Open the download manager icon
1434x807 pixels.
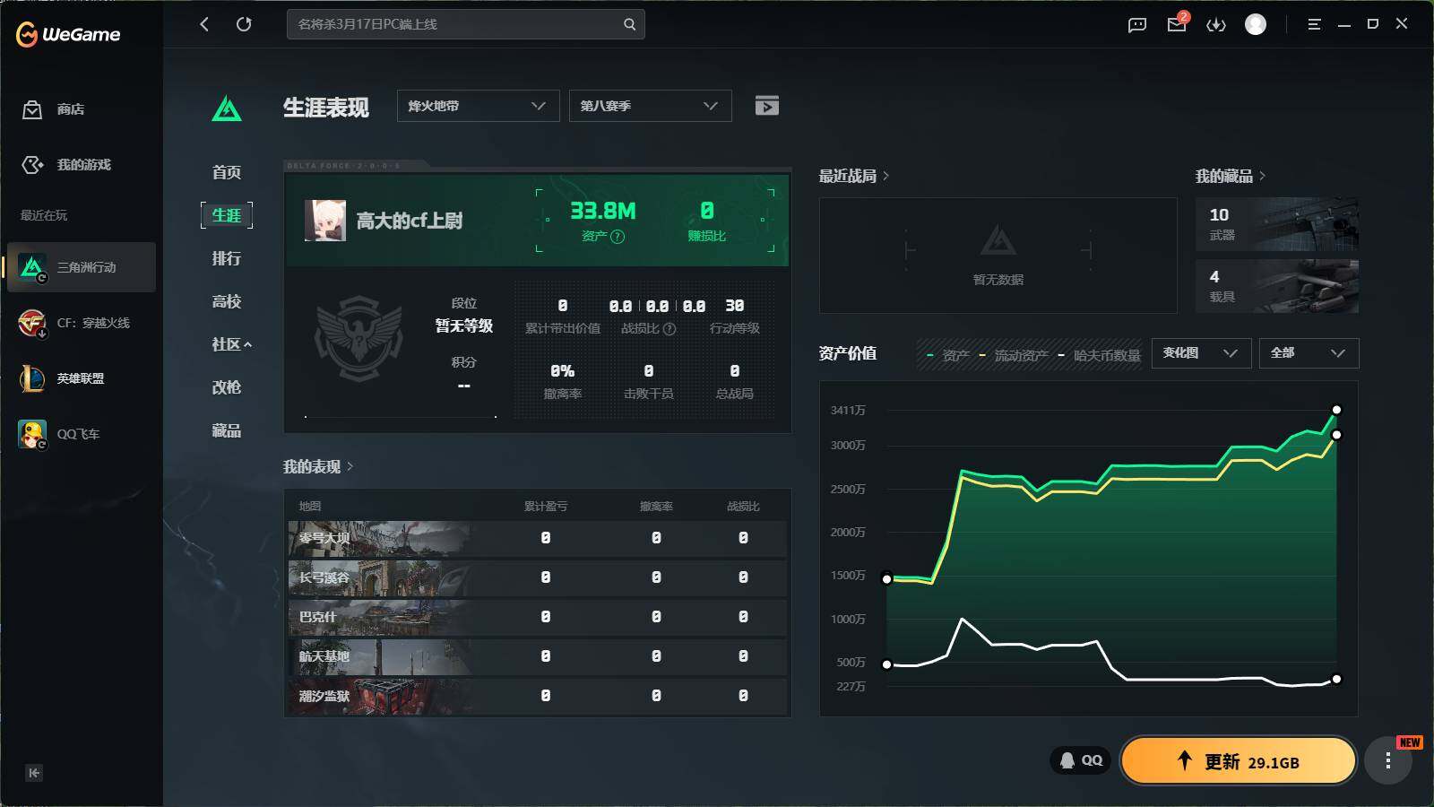pyautogui.click(x=1216, y=25)
